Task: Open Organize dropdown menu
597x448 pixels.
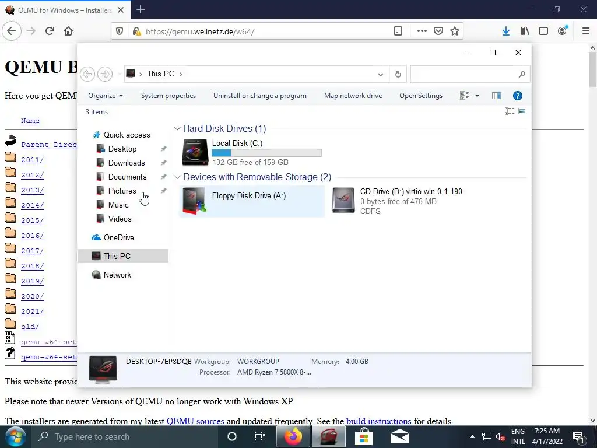Action: 106,96
